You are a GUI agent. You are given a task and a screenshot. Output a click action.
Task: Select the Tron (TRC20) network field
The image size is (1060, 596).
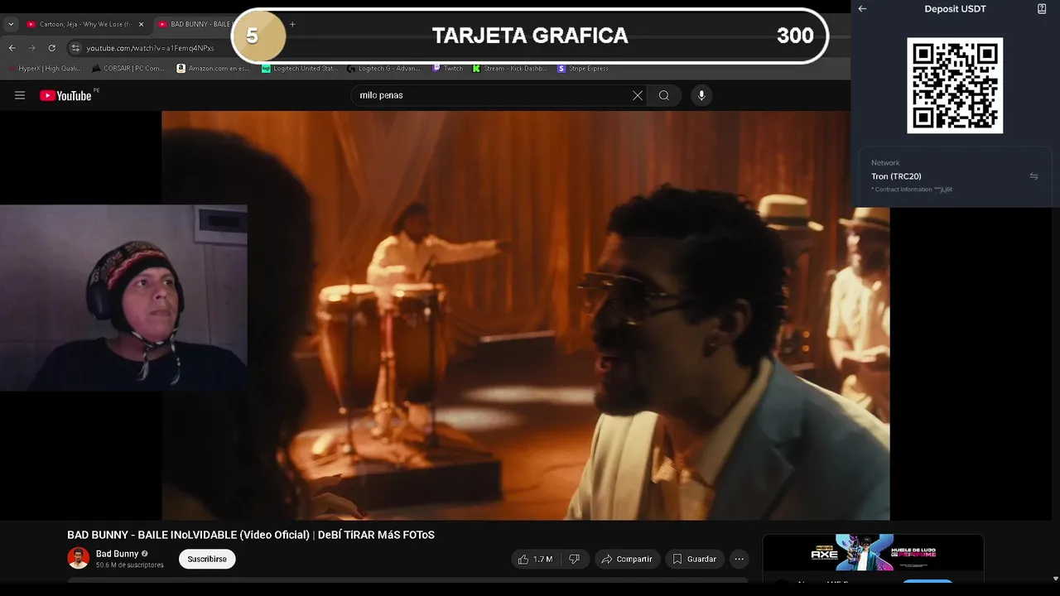955,176
